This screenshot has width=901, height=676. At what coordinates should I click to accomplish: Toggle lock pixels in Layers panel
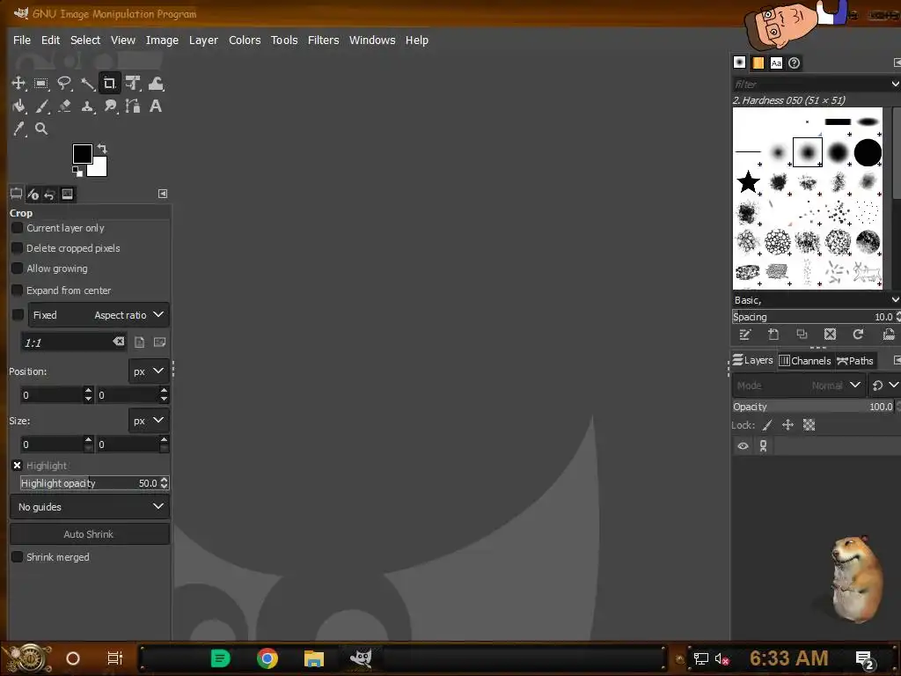pos(767,425)
